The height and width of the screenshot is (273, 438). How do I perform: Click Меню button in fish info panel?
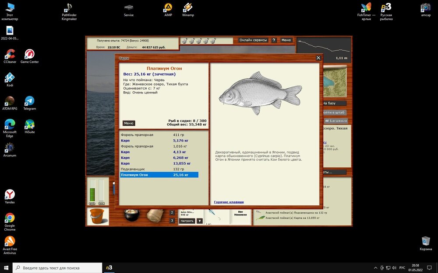[x=129, y=123]
